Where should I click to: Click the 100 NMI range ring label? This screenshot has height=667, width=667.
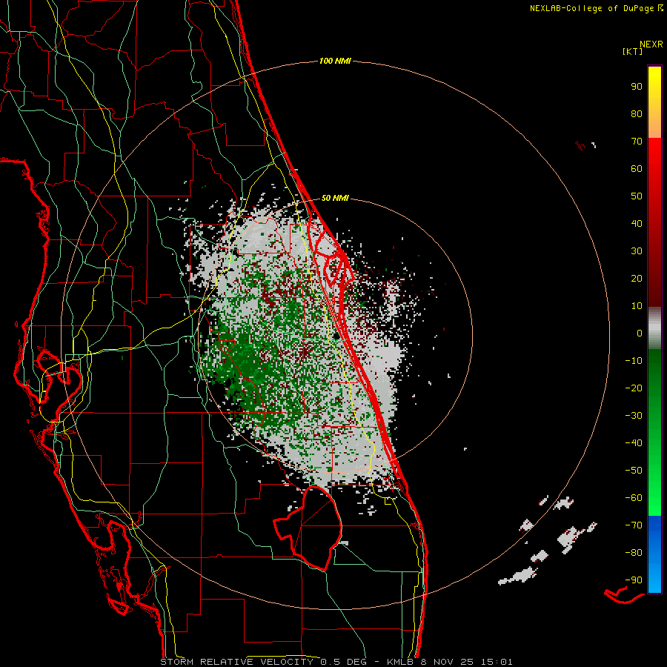335,62
